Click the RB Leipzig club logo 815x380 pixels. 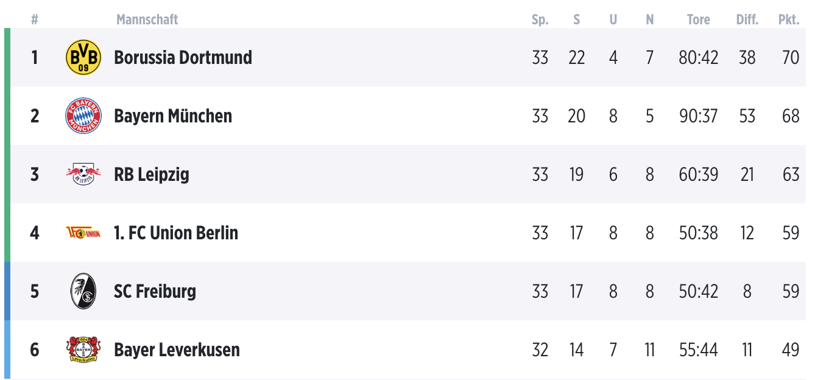pyautogui.click(x=83, y=175)
